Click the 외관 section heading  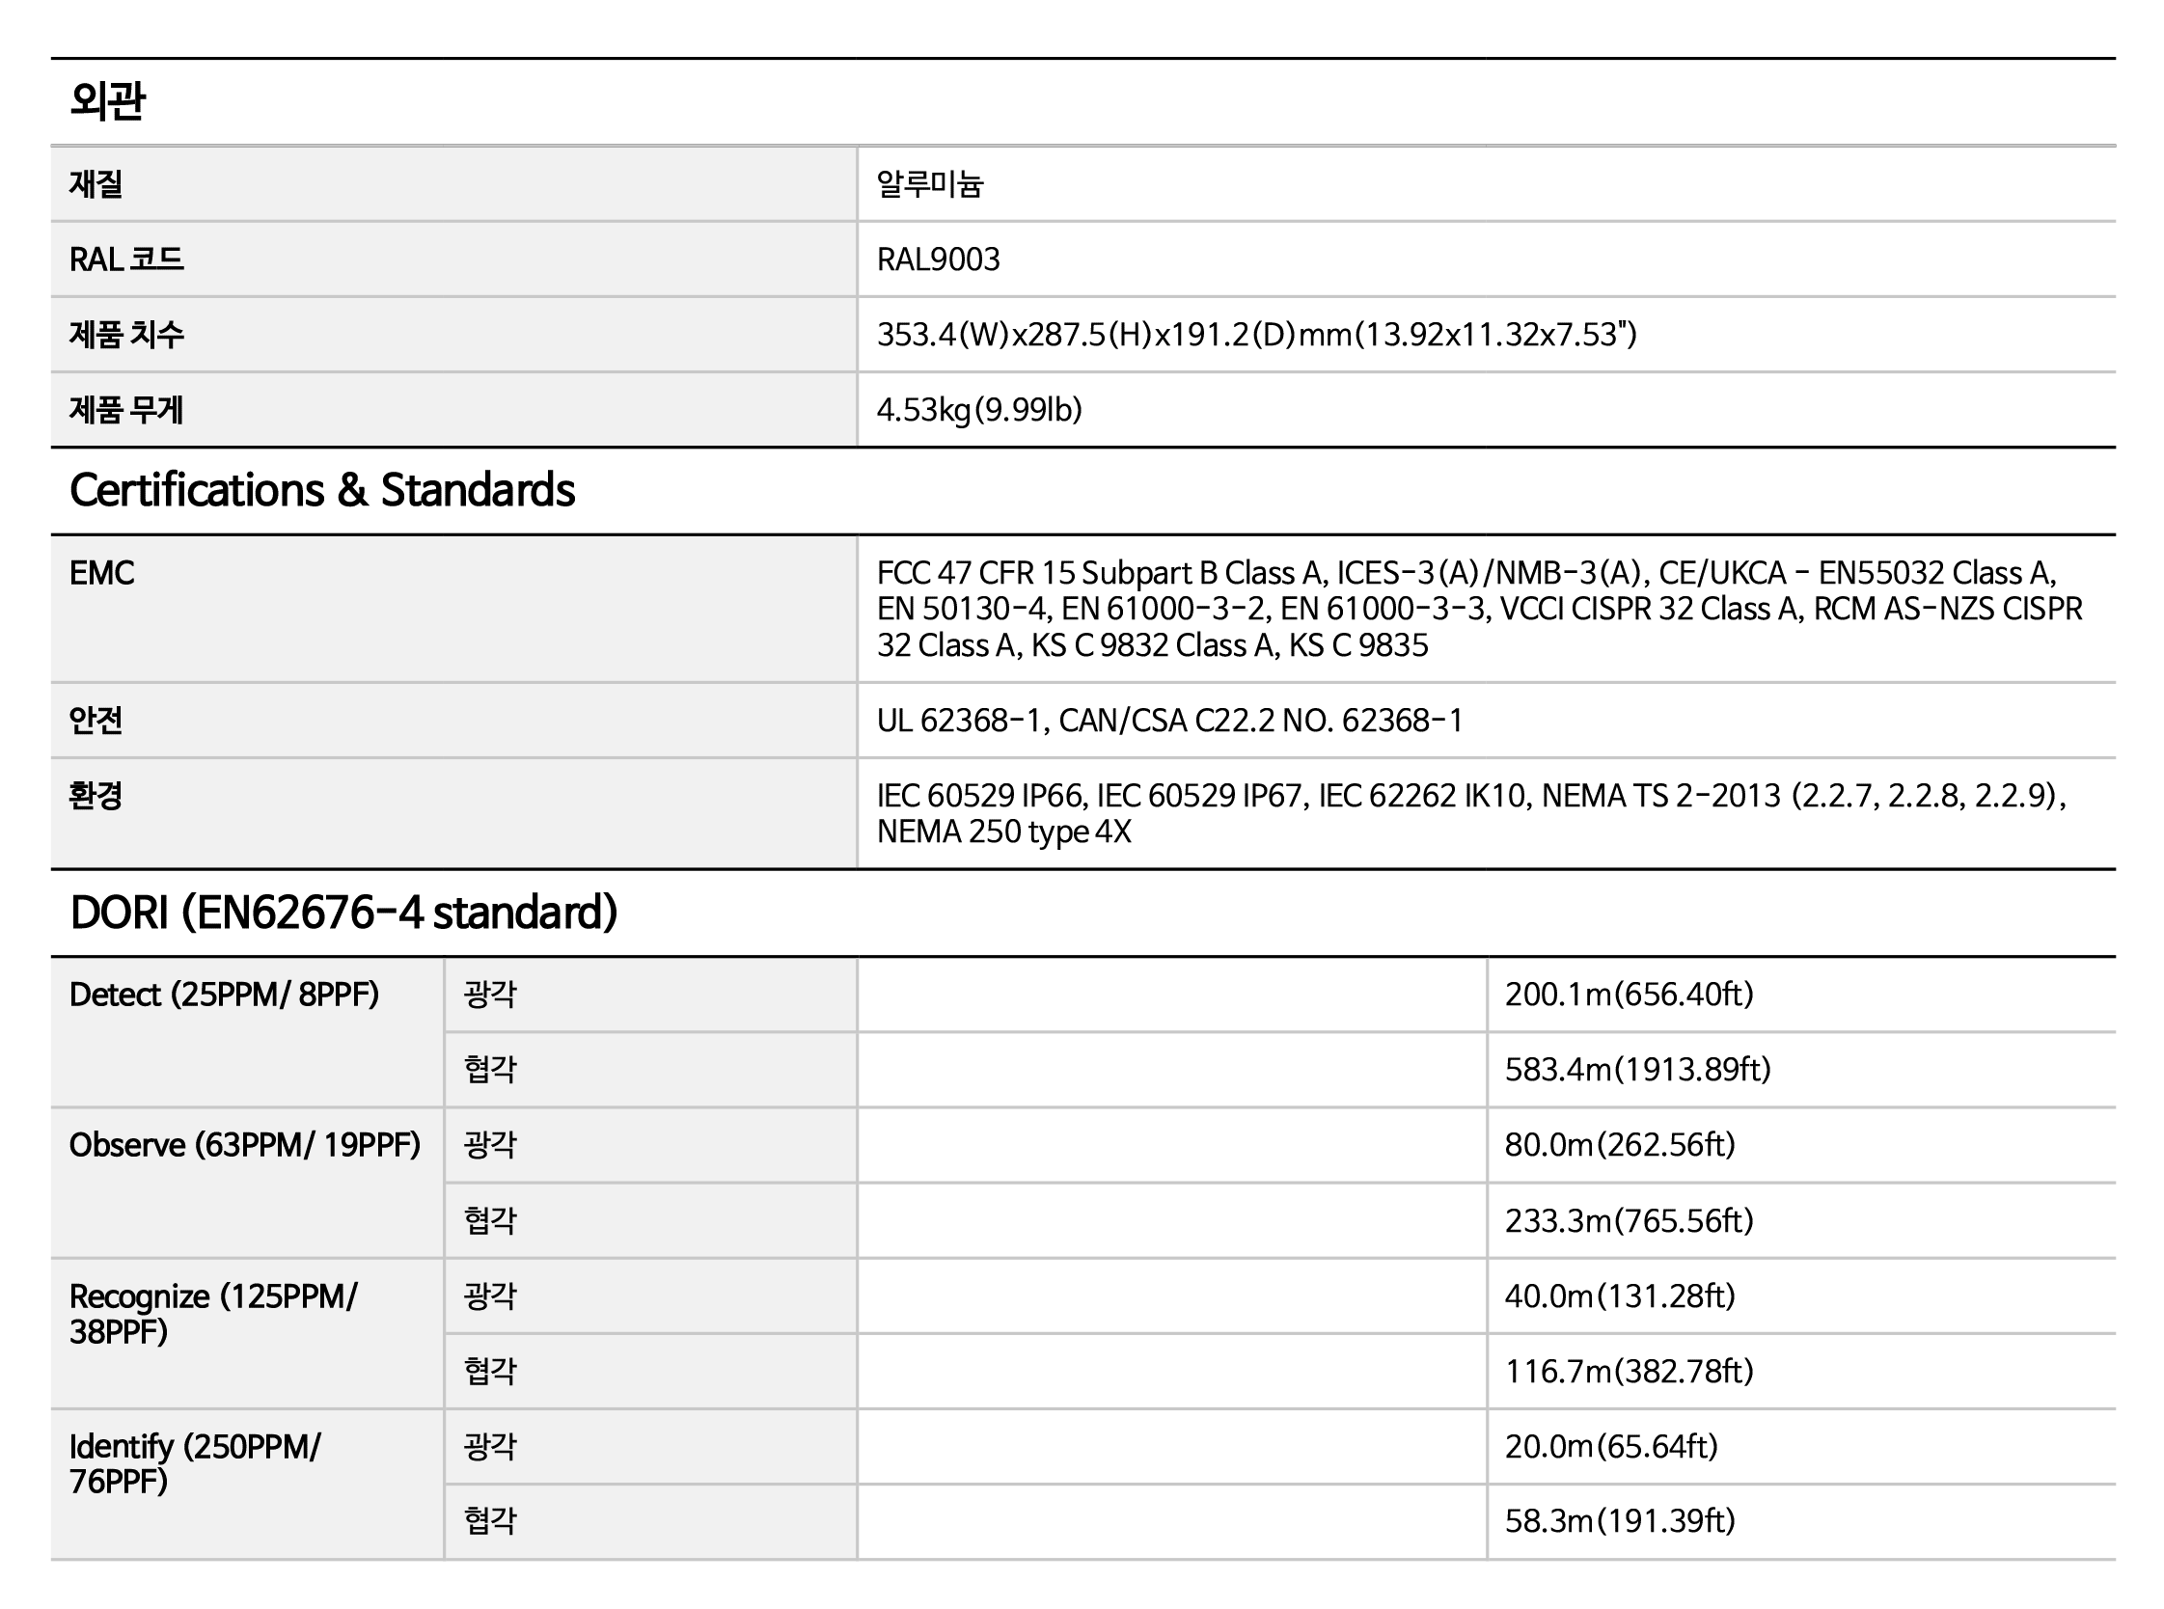(108, 101)
